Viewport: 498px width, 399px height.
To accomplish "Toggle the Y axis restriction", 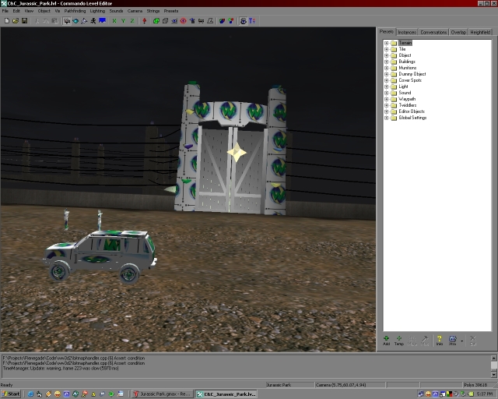I will tap(123, 21).
